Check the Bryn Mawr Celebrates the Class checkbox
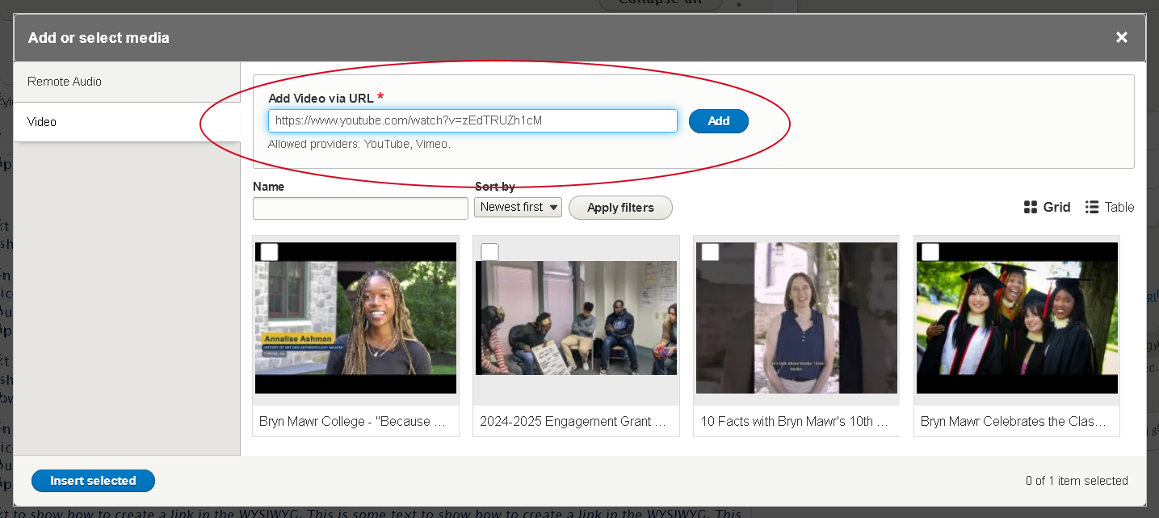The height and width of the screenshot is (518, 1159). coord(930,251)
